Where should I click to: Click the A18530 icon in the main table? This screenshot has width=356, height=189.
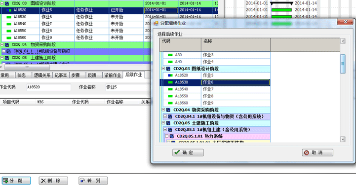[9, 17]
